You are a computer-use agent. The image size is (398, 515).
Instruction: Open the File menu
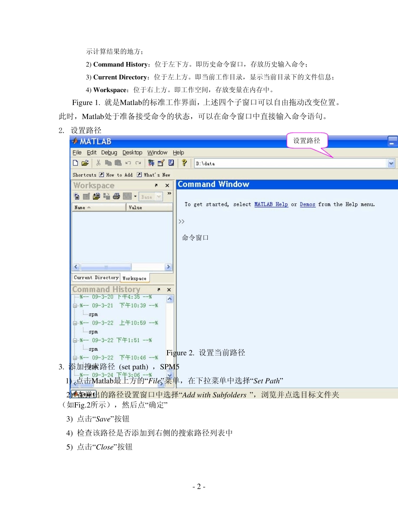tap(77, 152)
